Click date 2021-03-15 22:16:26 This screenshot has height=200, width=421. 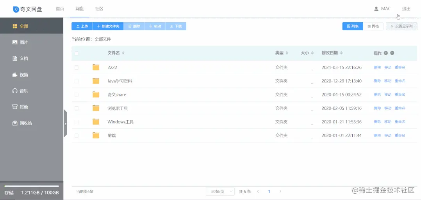pos(341,67)
